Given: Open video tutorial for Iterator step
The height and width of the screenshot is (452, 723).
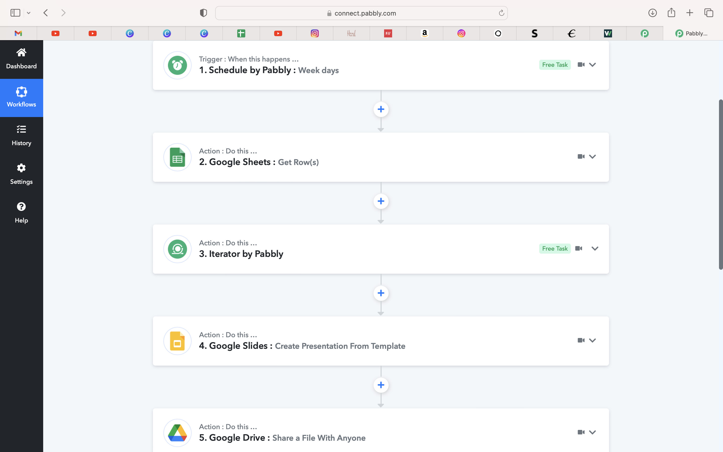Looking at the screenshot, I should (x=579, y=248).
